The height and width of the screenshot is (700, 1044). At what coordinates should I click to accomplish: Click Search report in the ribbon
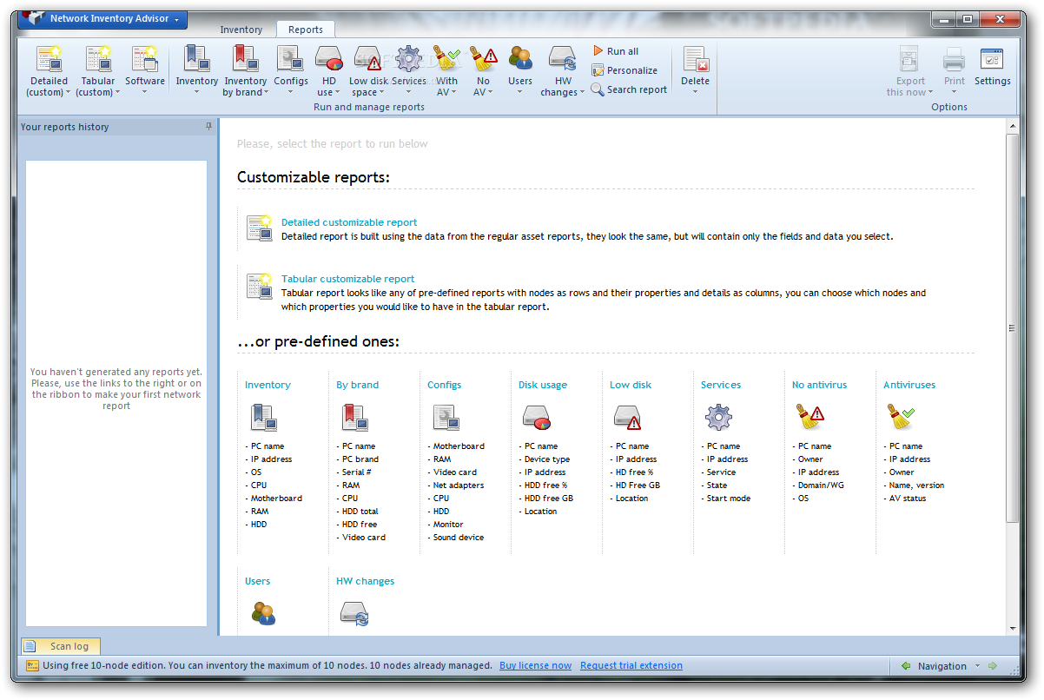point(629,89)
